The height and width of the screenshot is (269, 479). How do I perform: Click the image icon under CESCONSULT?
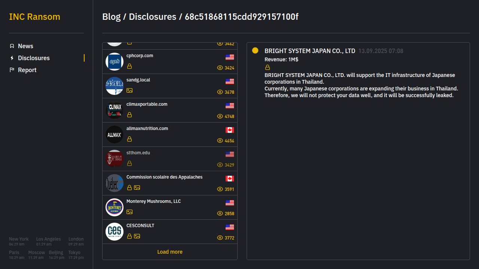pyautogui.click(x=137, y=236)
